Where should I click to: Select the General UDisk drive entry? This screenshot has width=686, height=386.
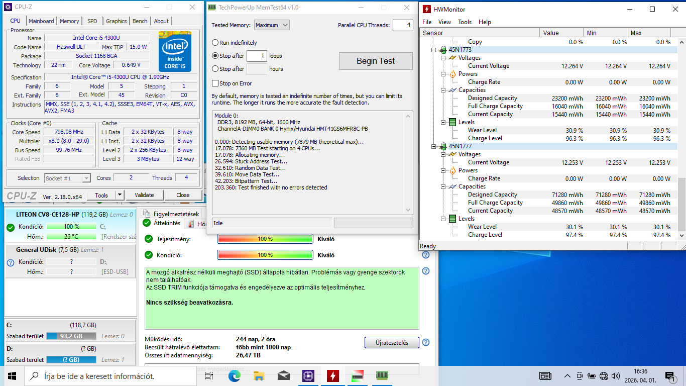pyautogui.click(x=70, y=260)
